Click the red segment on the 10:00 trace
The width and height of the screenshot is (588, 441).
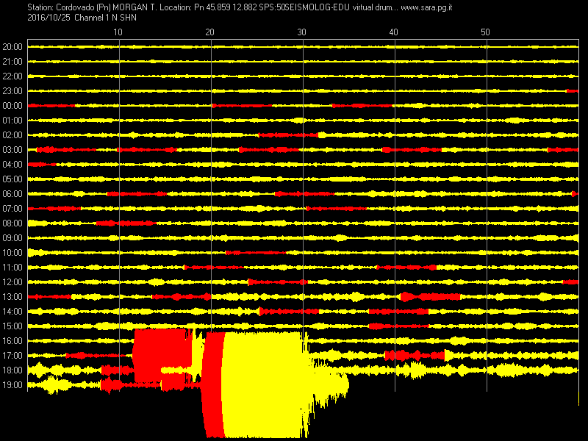tap(255, 253)
